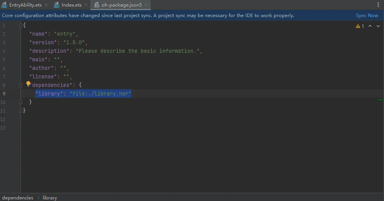Click the green change marker in the scrollbar stripe
The width and height of the screenshot is (384, 201).
[380, 100]
